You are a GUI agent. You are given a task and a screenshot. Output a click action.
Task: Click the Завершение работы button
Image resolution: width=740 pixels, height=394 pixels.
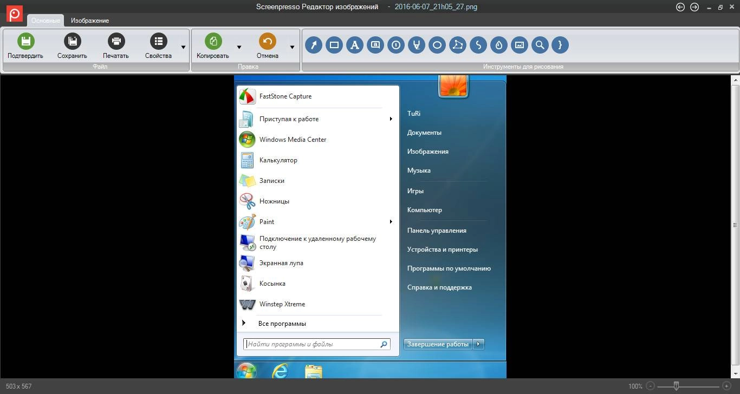[438, 344]
